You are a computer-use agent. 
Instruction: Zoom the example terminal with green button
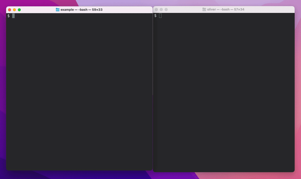click(x=19, y=10)
